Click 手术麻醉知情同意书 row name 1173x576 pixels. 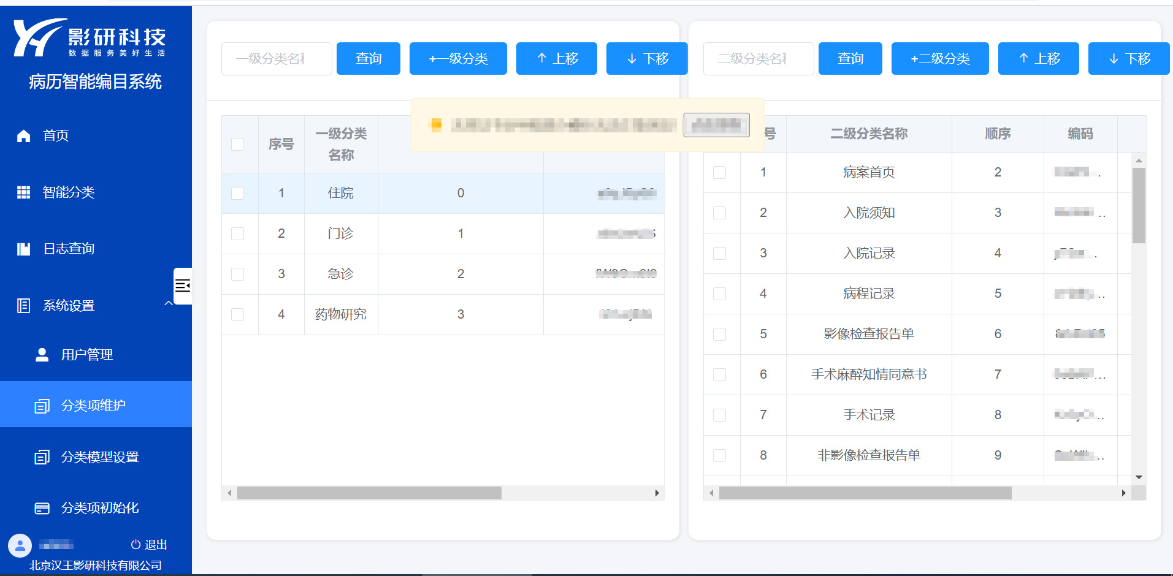(869, 374)
